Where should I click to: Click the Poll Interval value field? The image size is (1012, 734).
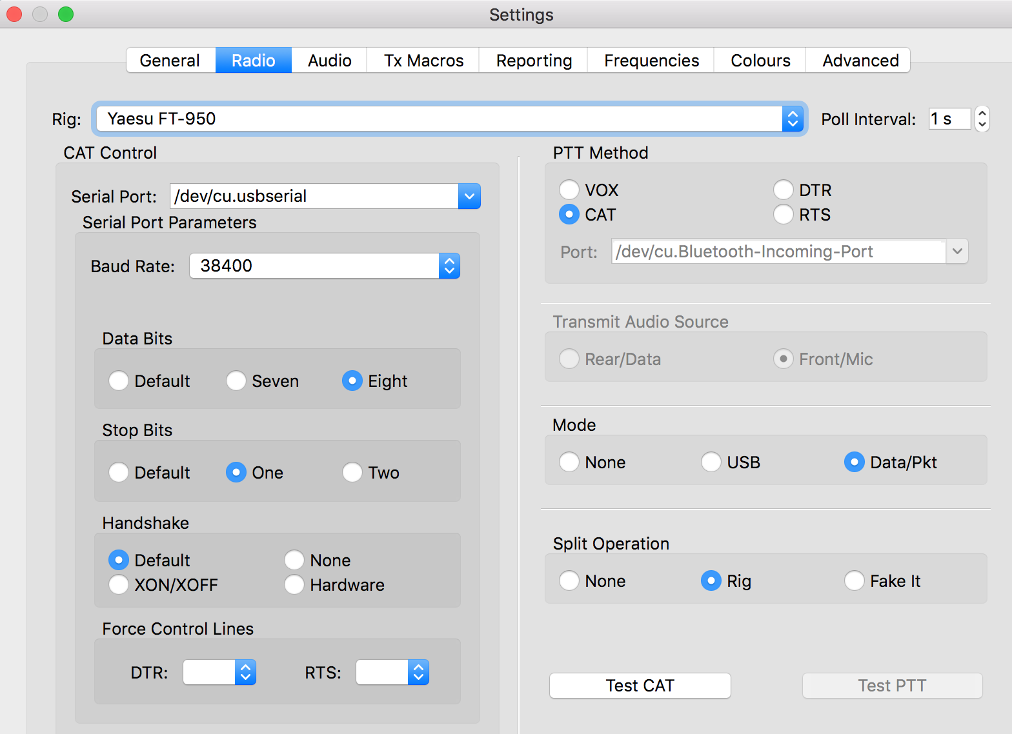949,119
